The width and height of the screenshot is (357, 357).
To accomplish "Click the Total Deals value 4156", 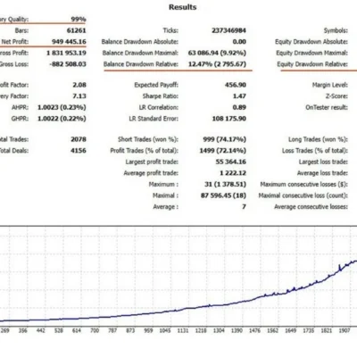I will (79, 151).
